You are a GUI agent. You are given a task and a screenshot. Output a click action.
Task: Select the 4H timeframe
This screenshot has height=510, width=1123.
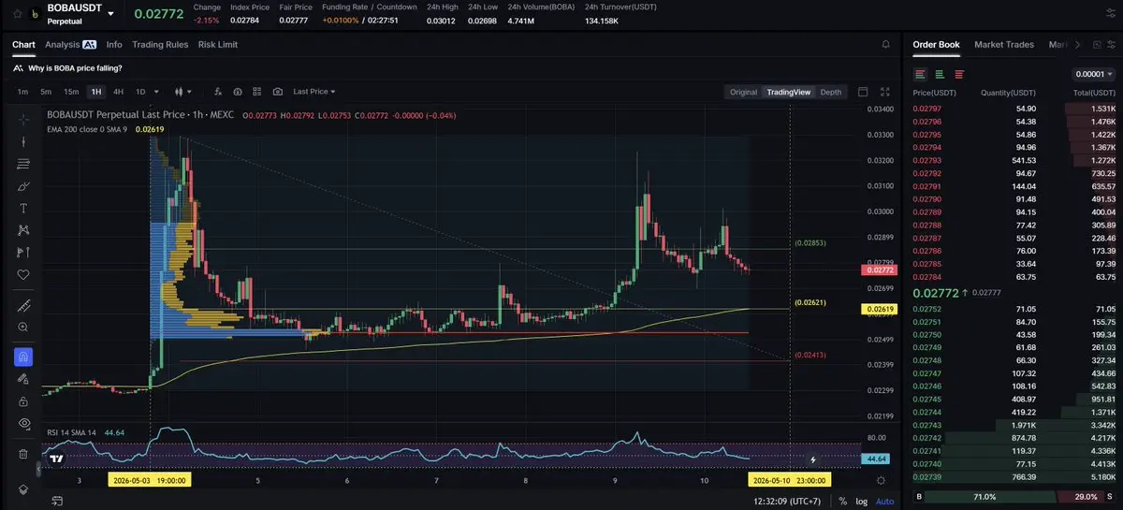pos(118,92)
